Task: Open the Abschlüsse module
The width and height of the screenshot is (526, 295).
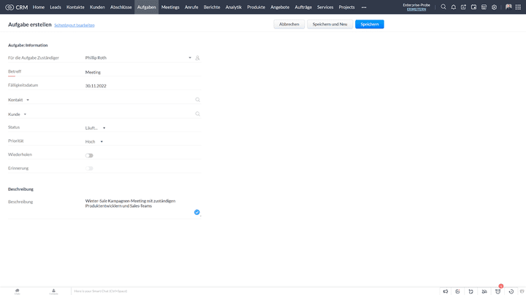Action: click(x=121, y=7)
